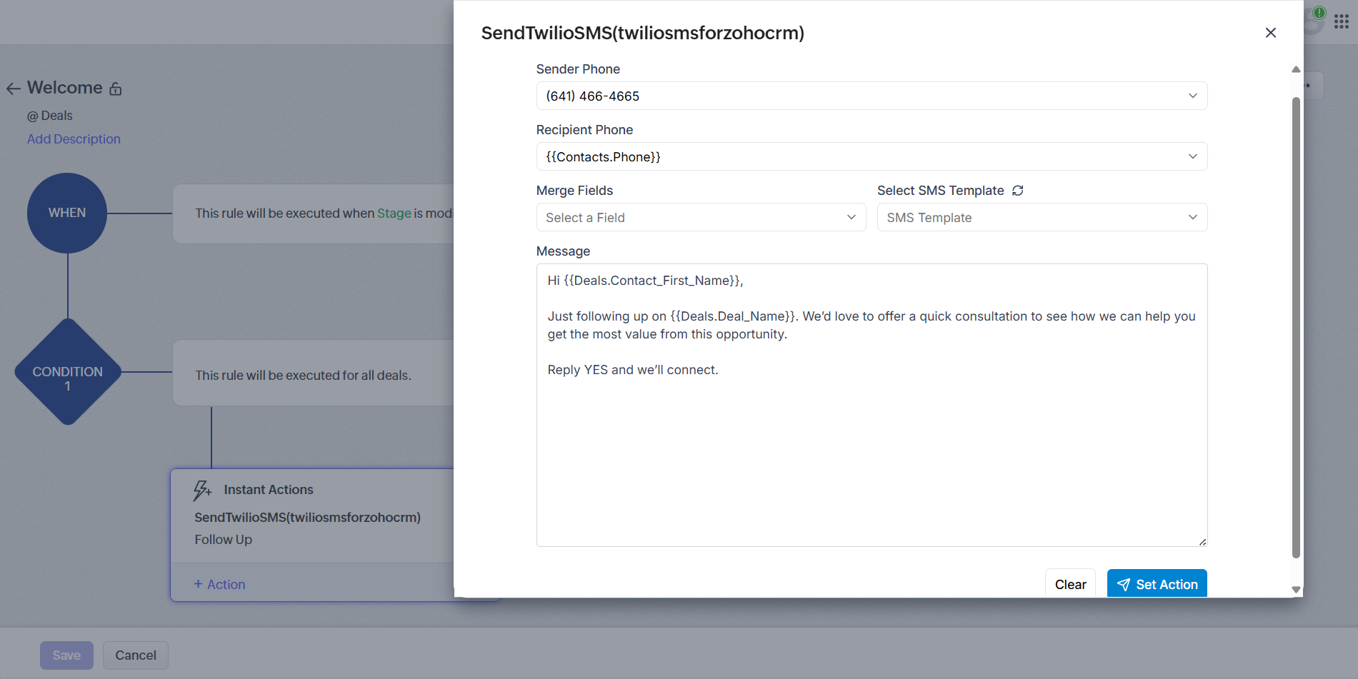Close the SendTwilioSMS dialog
Screen dimensions: 1358x679
point(1270,33)
